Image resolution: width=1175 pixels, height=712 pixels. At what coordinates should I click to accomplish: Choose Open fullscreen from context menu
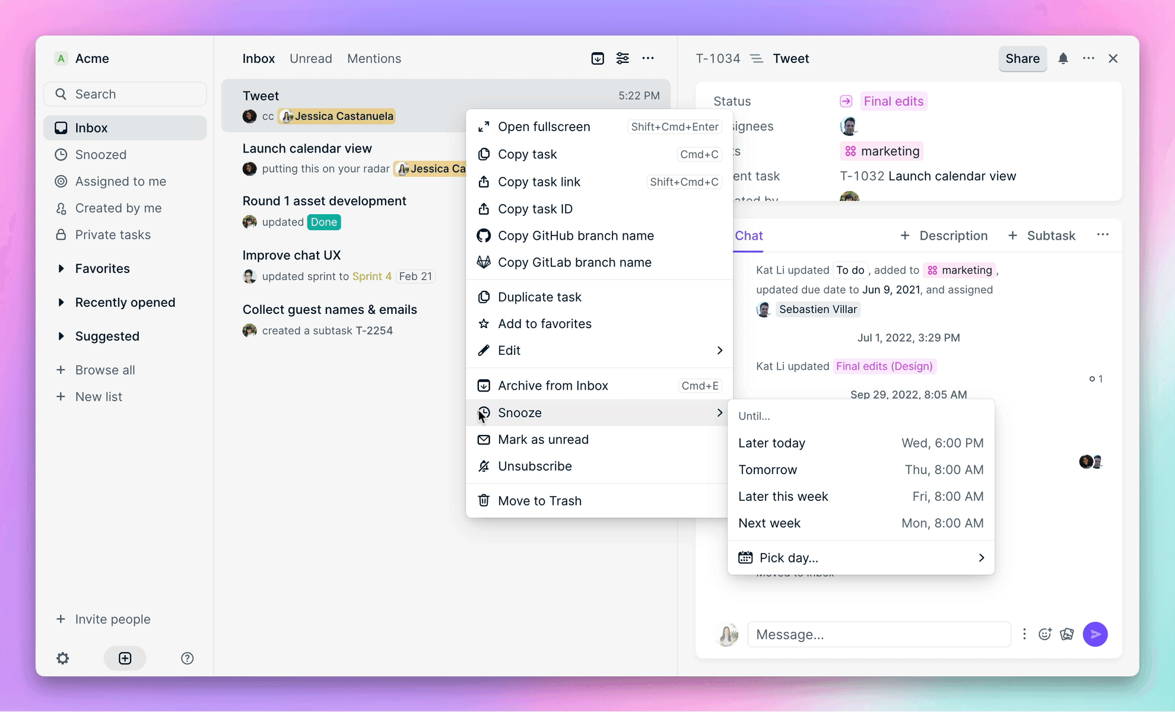pos(599,126)
